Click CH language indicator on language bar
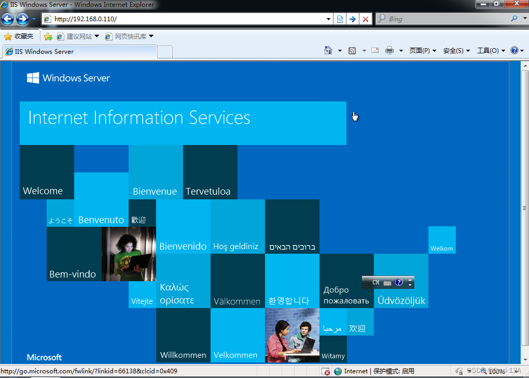 click(x=376, y=282)
